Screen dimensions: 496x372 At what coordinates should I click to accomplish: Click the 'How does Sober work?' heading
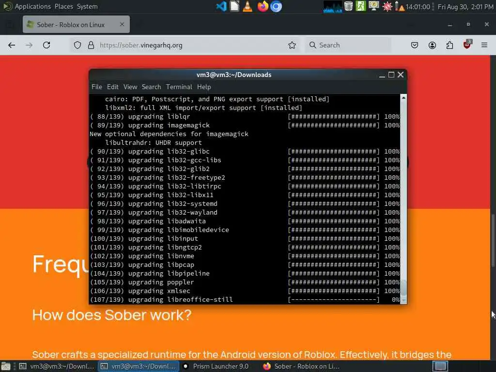[112, 315]
